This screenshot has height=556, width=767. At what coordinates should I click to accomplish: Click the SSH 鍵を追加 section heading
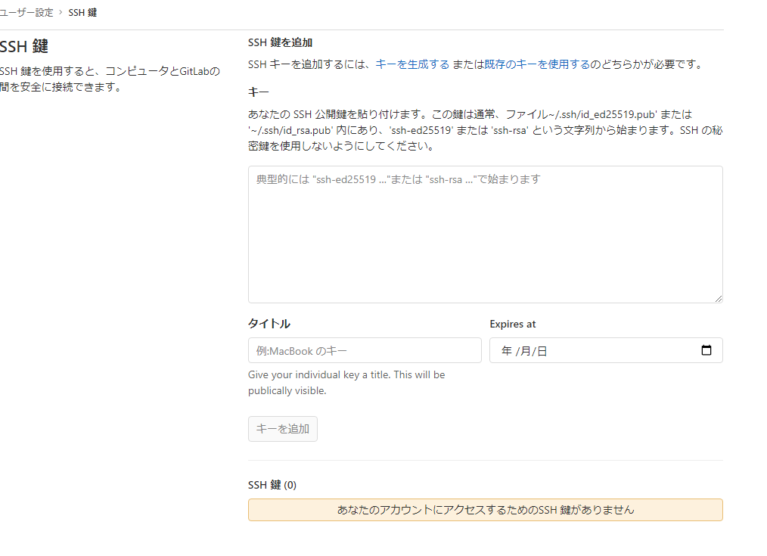279,42
